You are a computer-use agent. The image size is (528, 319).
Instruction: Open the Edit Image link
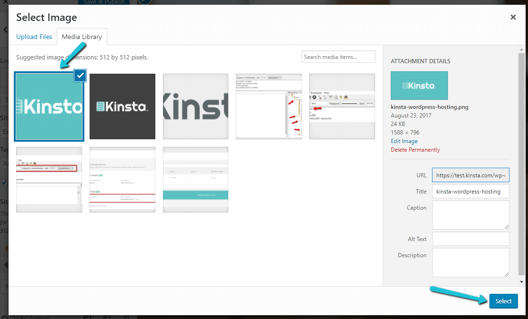click(x=404, y=141)
